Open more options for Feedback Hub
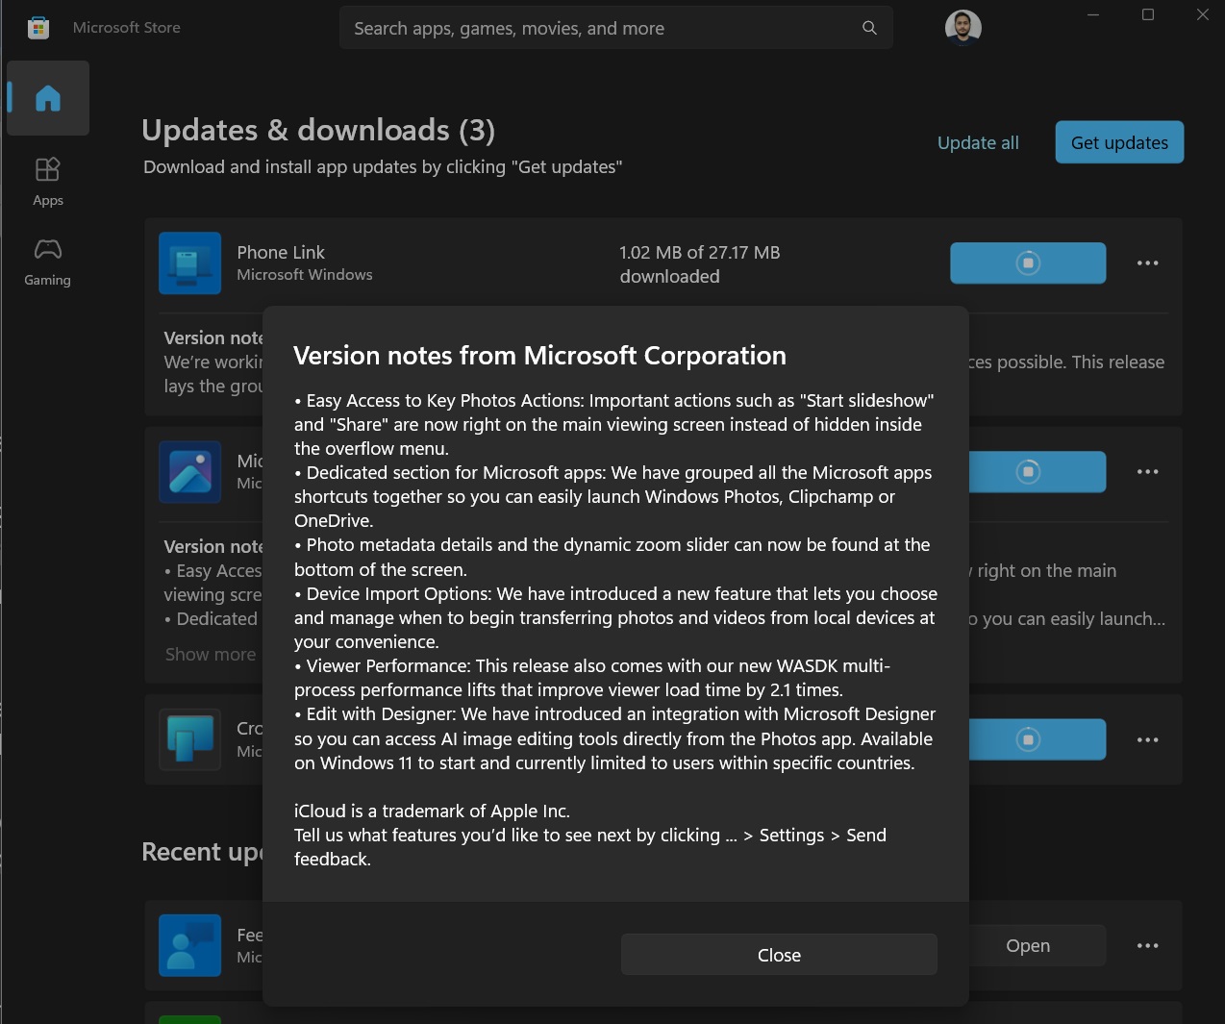This screenshot has height=1024, width=1225. [x=1147, y=945]
